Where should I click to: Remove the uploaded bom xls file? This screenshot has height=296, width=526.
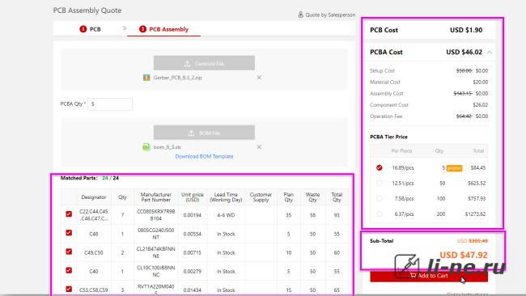click(259, 147)
